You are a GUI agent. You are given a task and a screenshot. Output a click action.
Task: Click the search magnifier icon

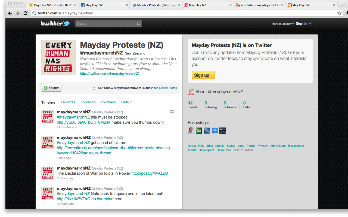(x=138, y=24)
